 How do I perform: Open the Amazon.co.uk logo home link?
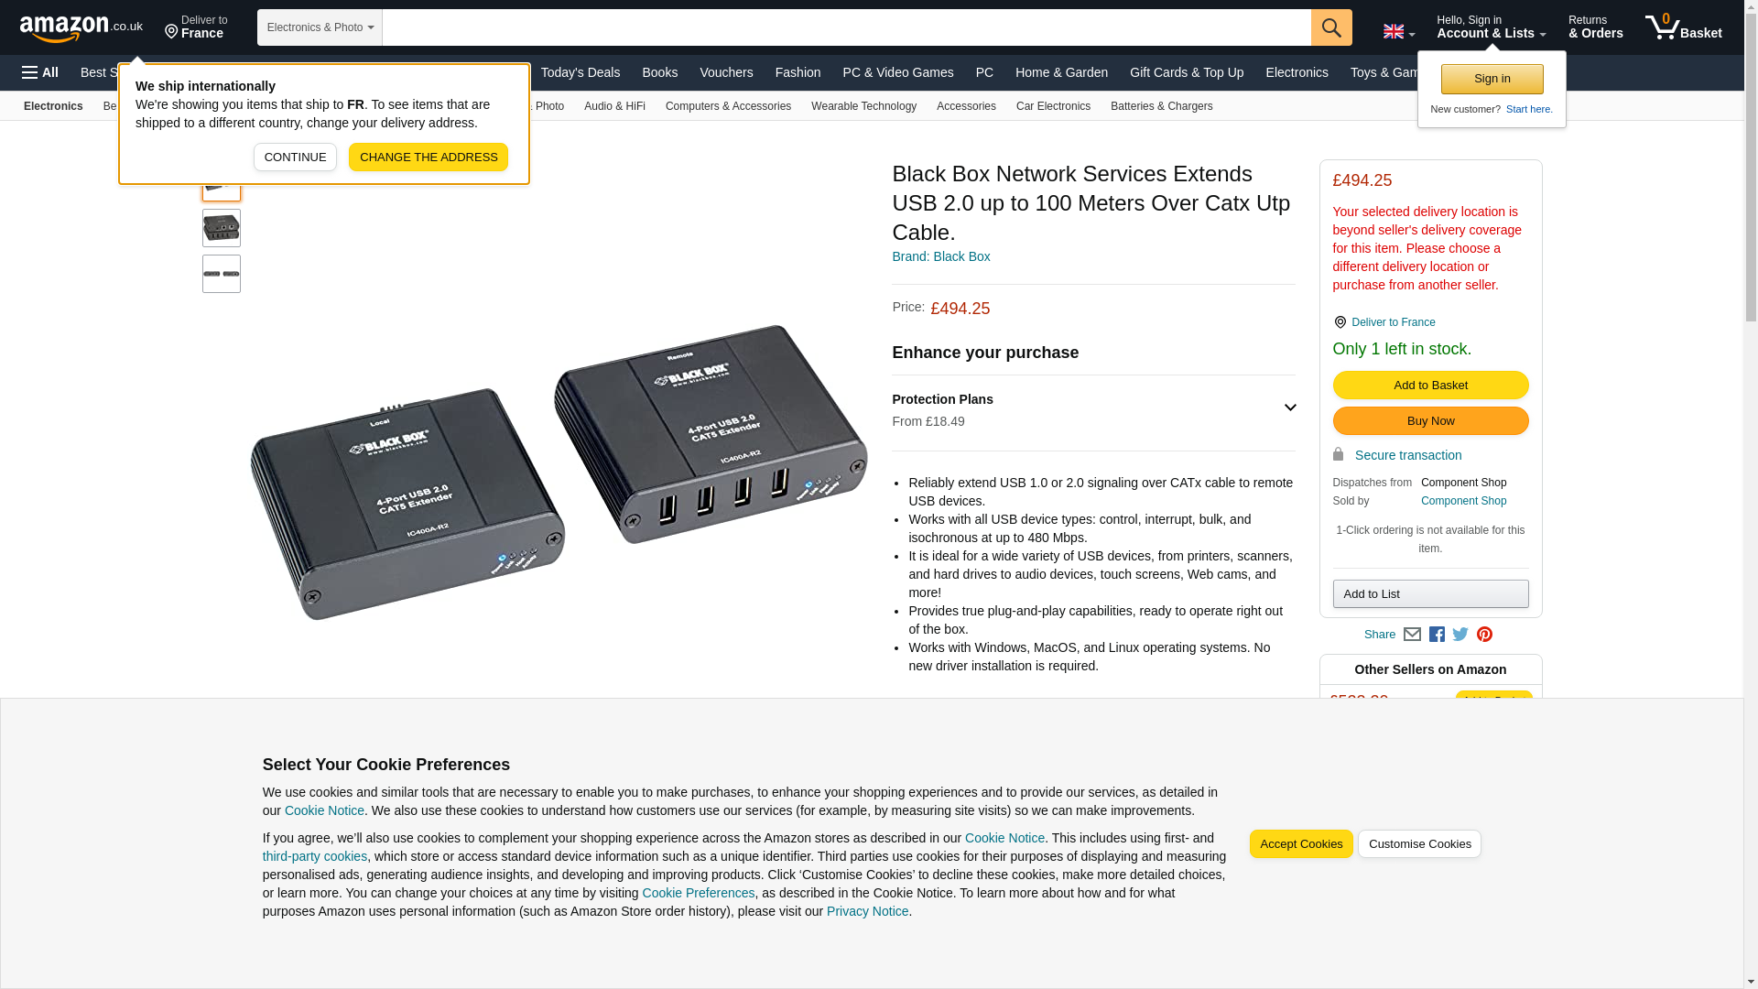tap(81, 27)
